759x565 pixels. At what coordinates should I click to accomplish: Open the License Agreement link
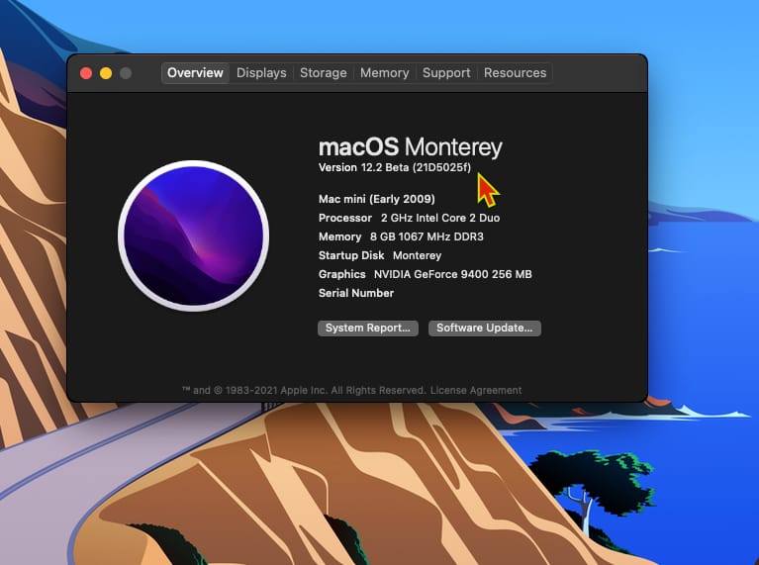click(476, 390)
